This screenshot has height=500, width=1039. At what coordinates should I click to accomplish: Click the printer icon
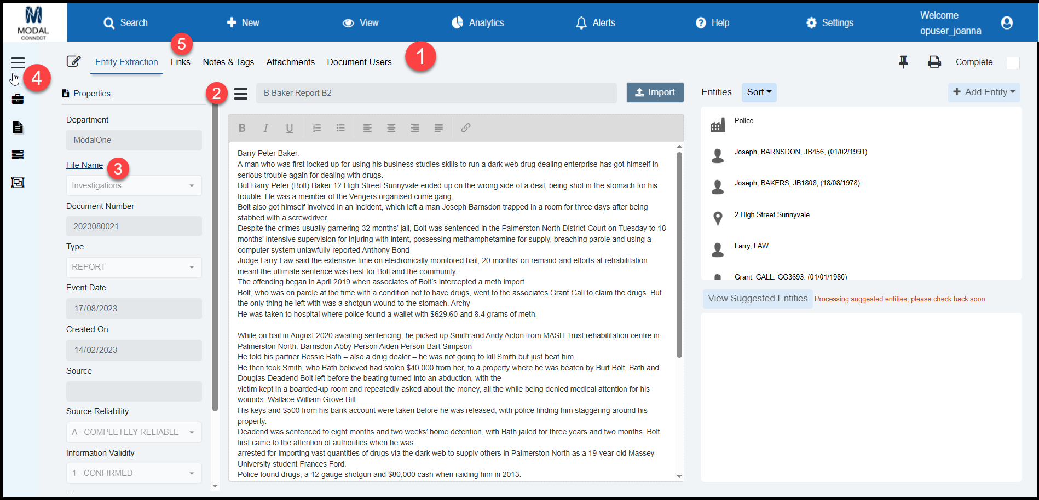coord(934,62)
